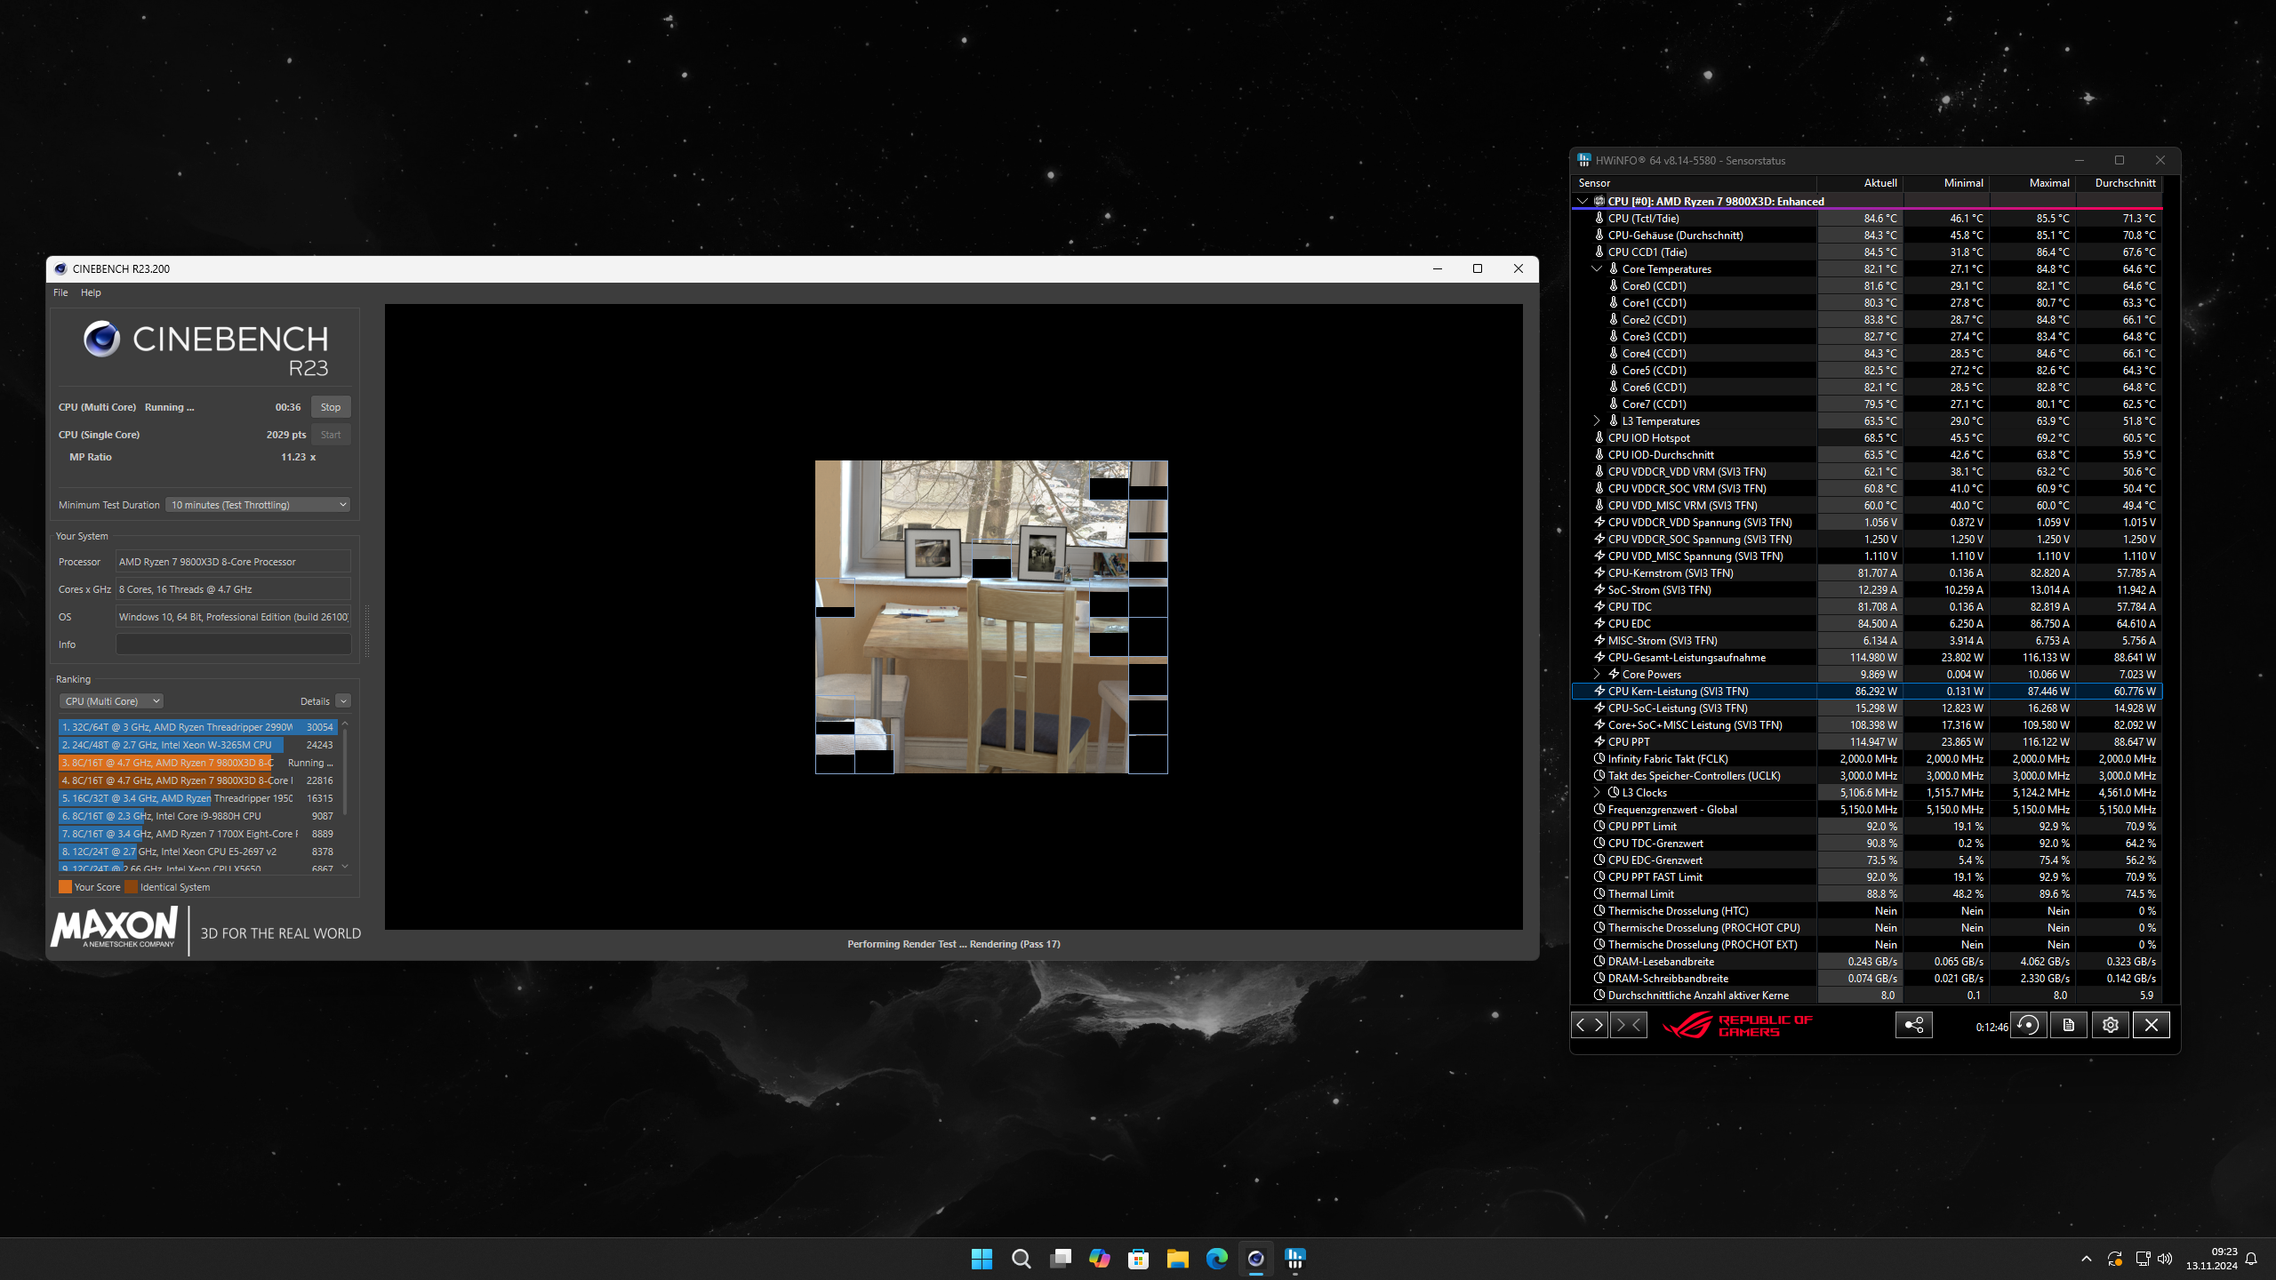Expand the ranking Details dropdown arrow
Screen dimensions: 2276x1280
click(343, 701)
